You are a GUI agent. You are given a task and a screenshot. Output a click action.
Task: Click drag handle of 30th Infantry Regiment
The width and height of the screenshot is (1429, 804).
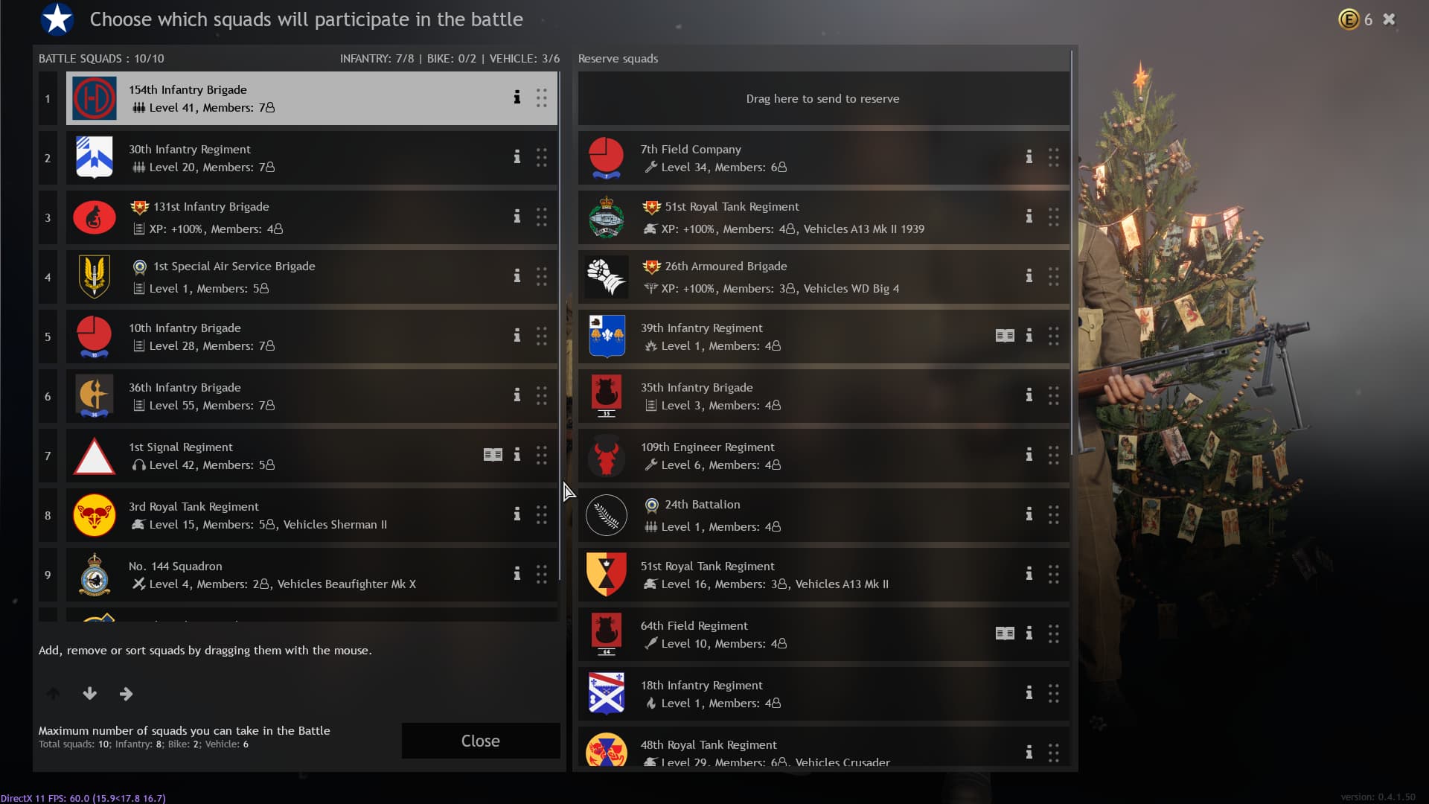coord(542,157)
